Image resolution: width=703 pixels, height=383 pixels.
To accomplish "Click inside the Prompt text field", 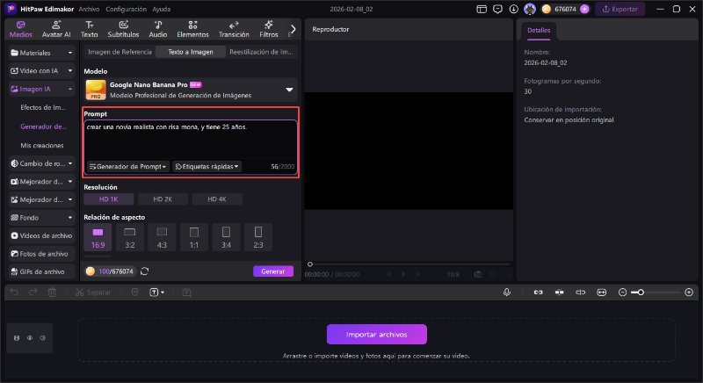I will pyautogui.click(x=190, y=139).
